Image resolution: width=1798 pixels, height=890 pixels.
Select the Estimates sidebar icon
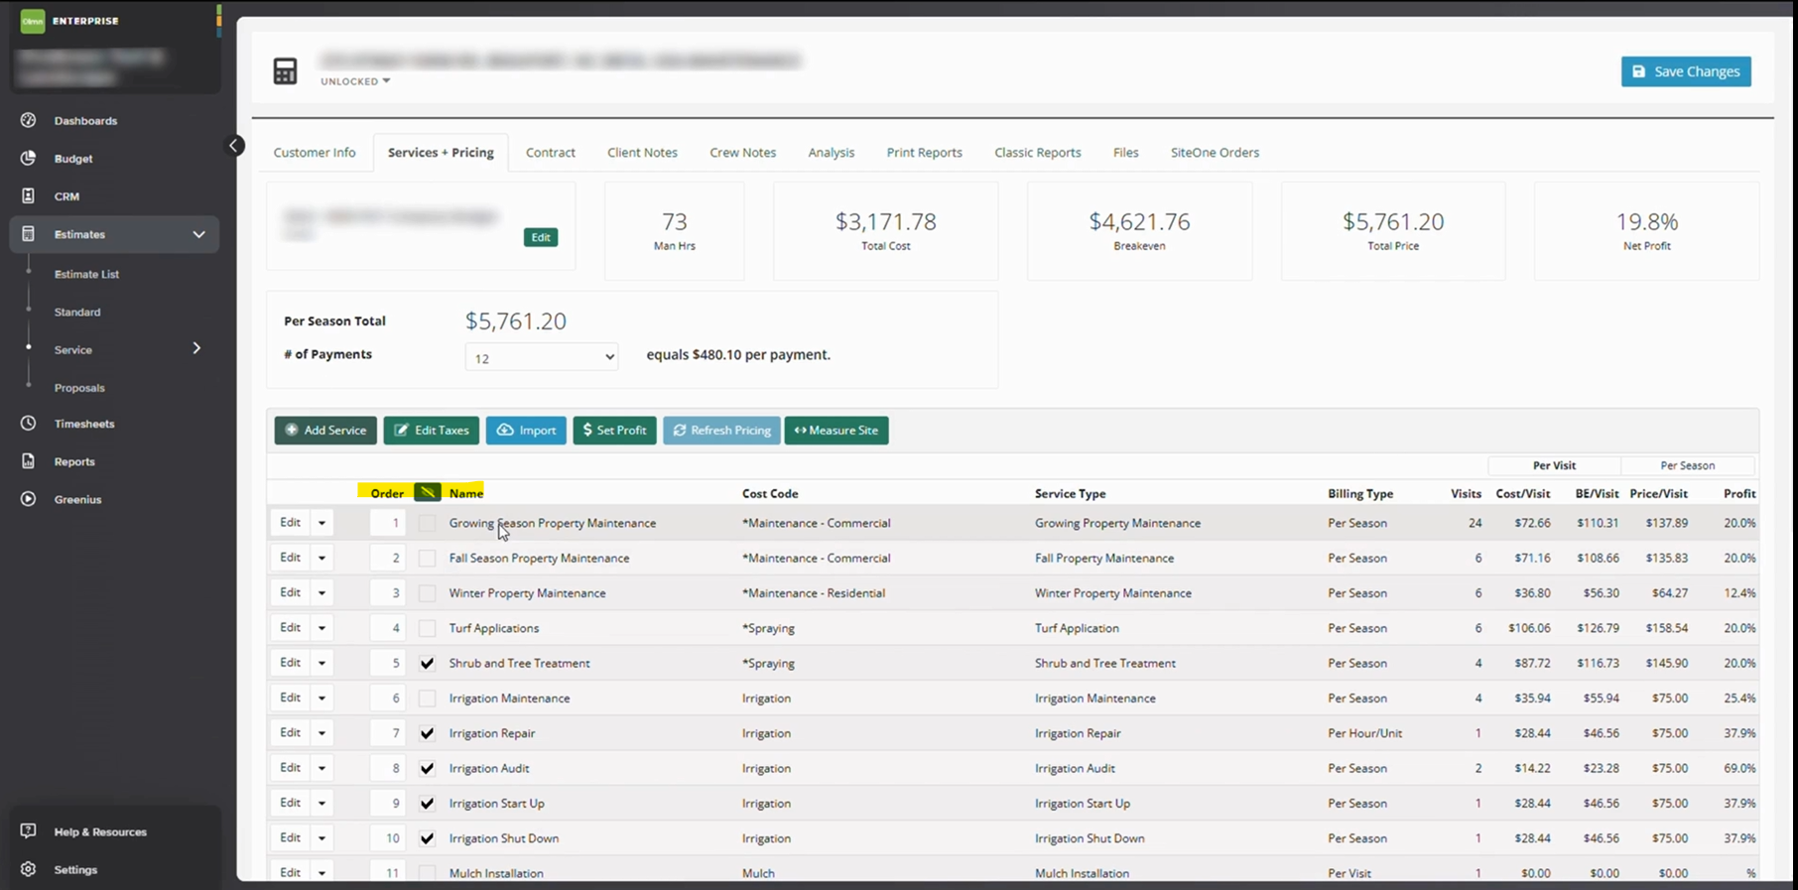tap(28, 234)
